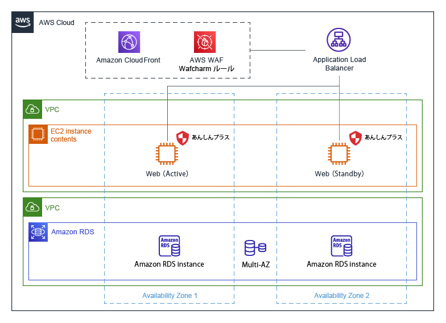The width and height of the screenshot is (446, 323).
Task: Click the Web (Standby) label
Action: (x=339, y=174)
